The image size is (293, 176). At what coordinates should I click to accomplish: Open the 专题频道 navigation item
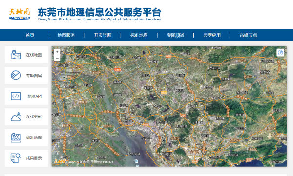[175, 35]
